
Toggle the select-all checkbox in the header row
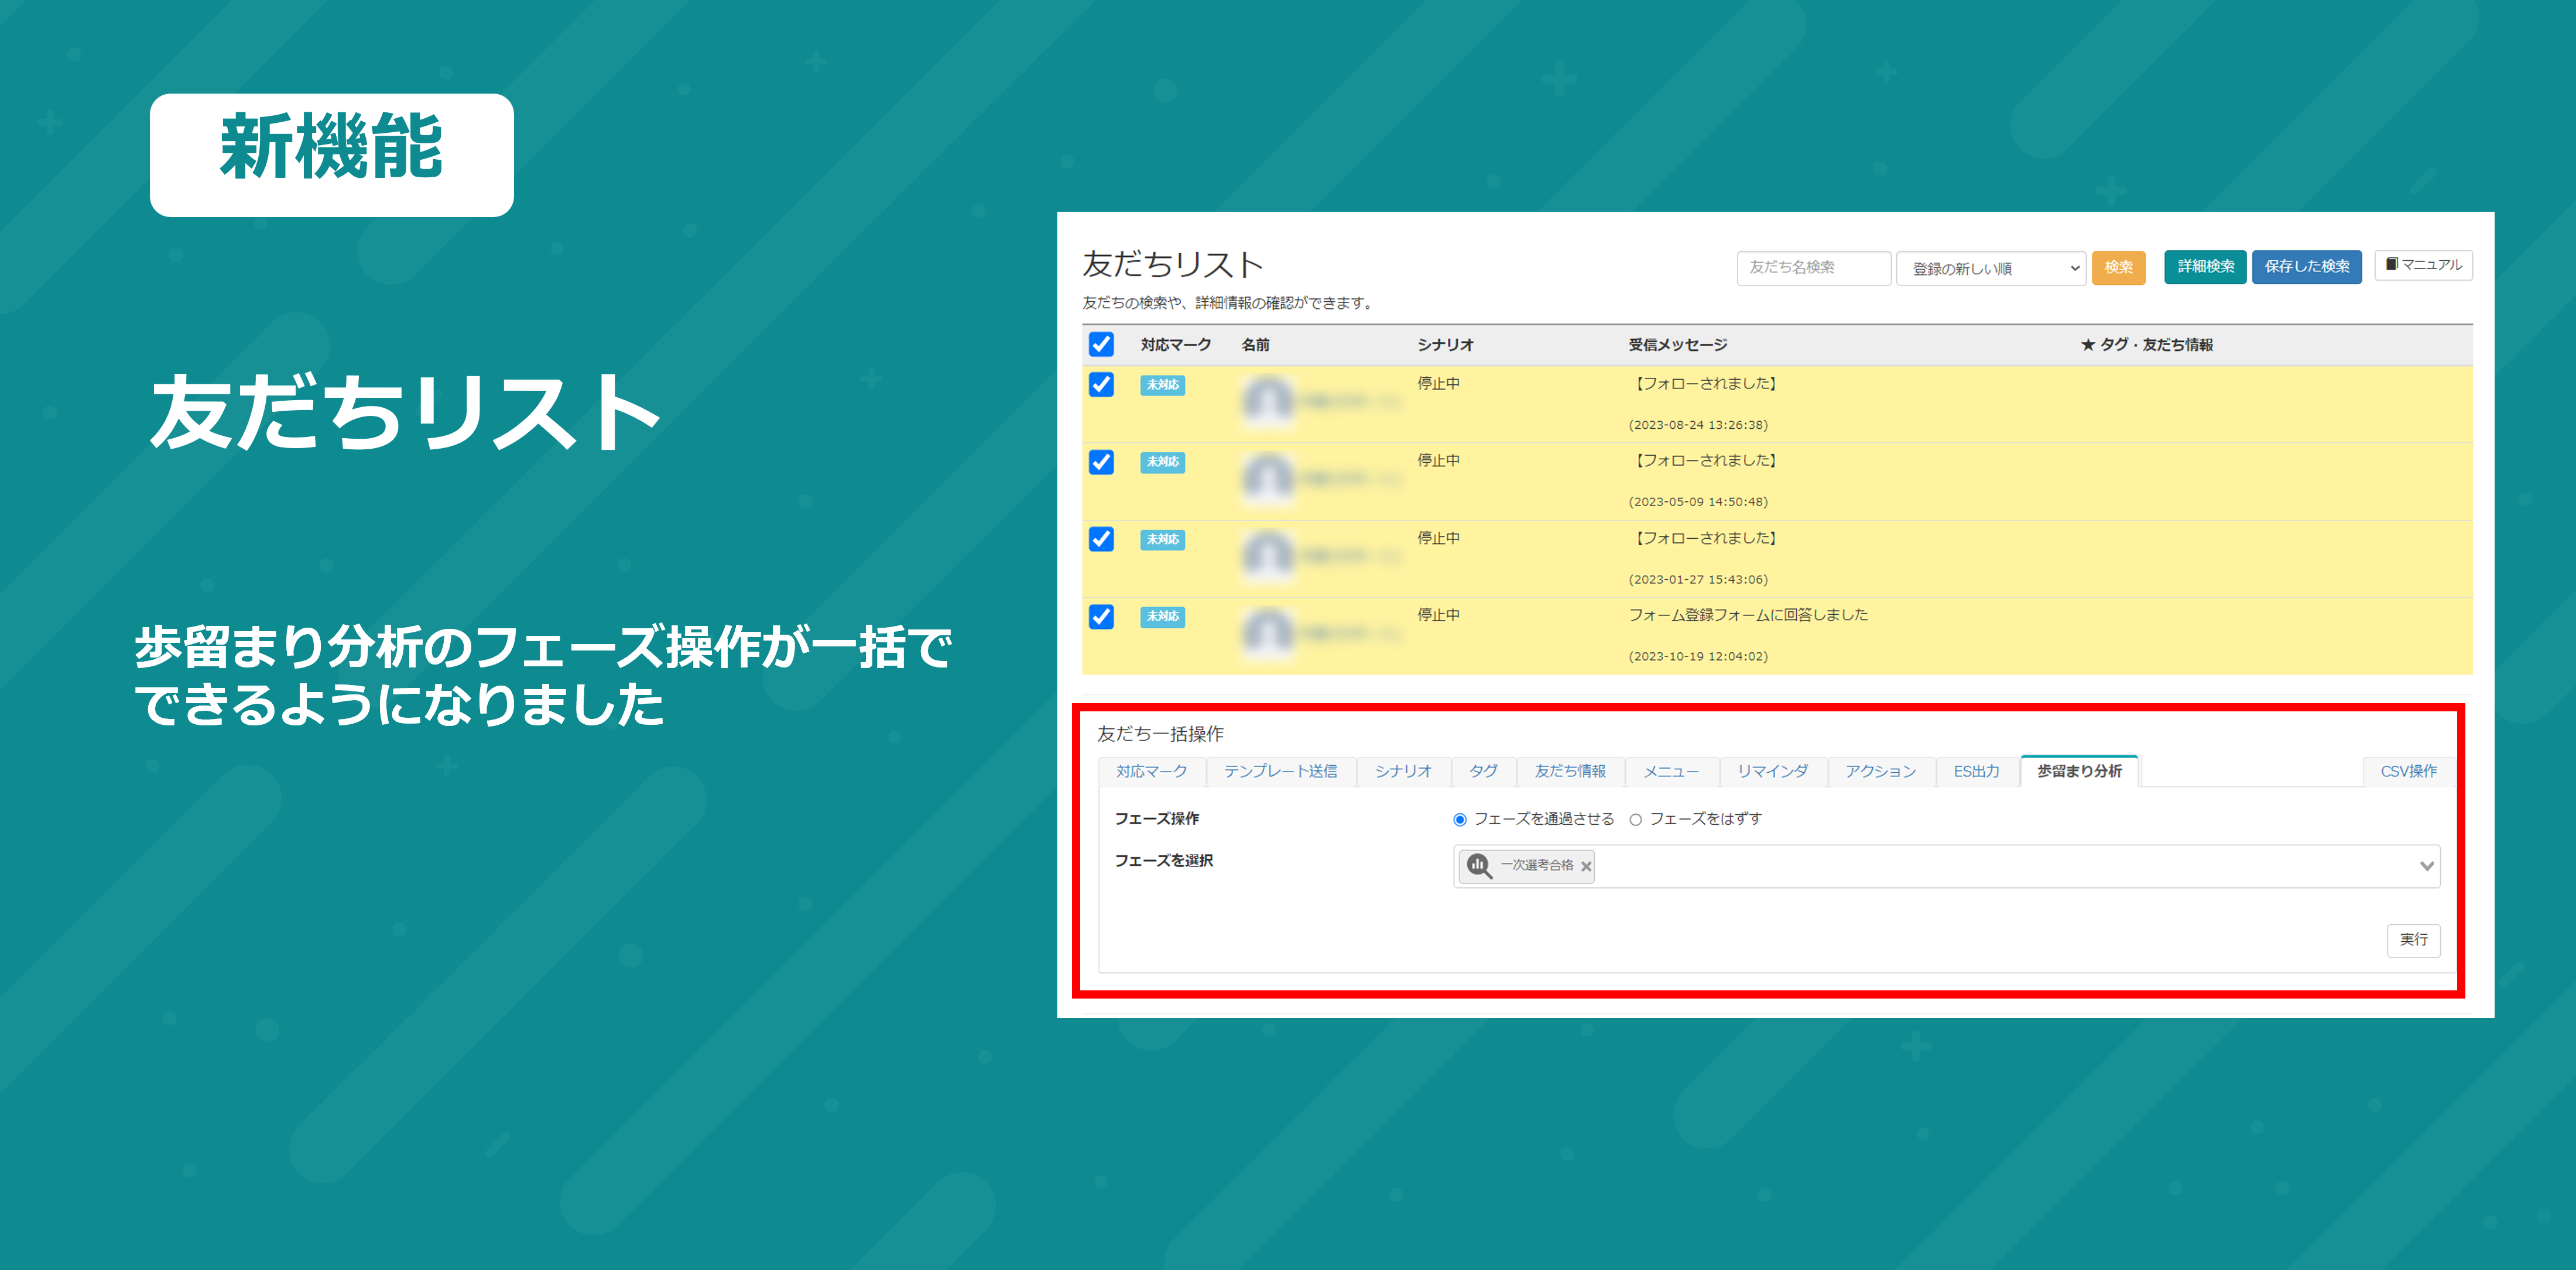pos(1101,345)
